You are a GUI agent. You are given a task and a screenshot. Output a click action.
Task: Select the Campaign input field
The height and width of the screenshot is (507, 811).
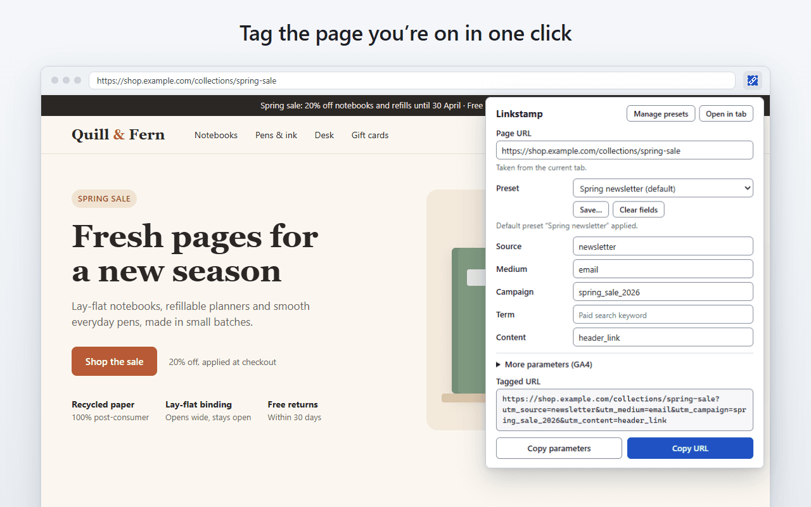click(663, 292)
